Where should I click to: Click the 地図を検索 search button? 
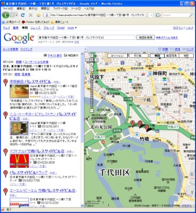pos(145,37)
